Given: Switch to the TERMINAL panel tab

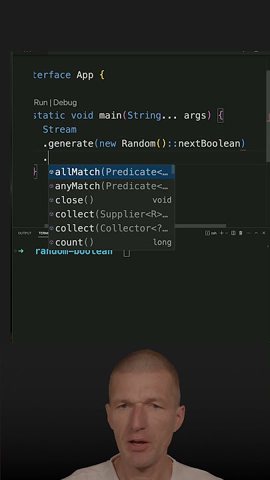Looking at the screenshot, I should click(x=43, y=233).
